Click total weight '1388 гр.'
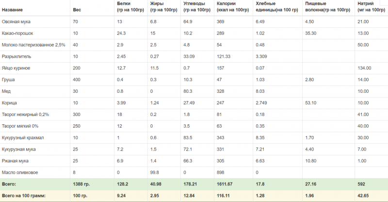Image resolution: width=388 pixels, height=202 pixels. tap(81, 184)
